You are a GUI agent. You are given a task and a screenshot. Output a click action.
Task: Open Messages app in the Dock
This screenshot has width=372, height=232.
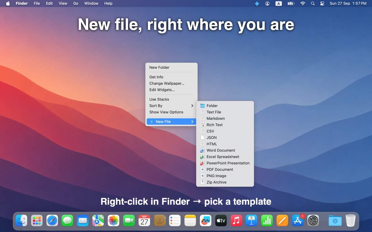(x=67, y=221)
